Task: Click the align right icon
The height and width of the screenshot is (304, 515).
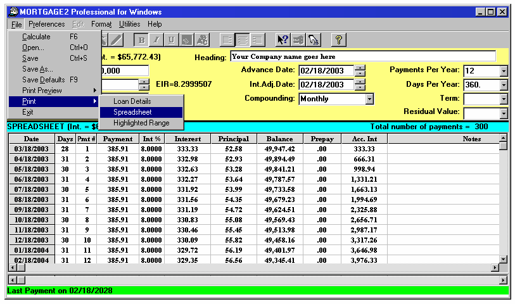Action: click(257, 40)
